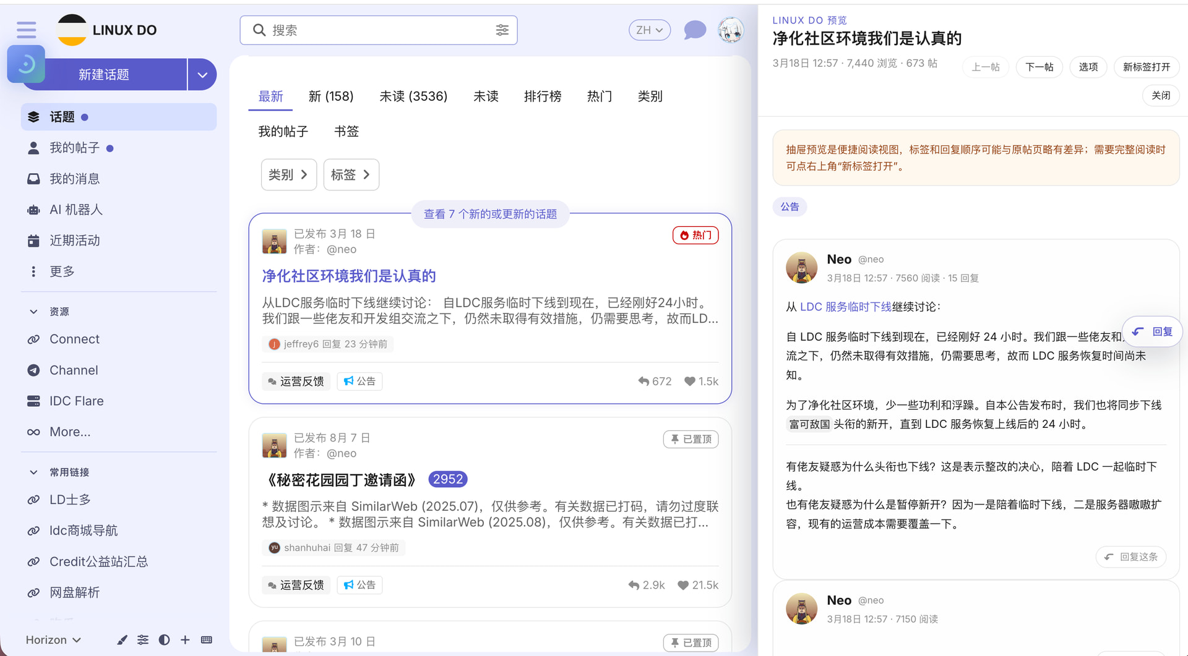
Task: Toggle dark mode half-circle icon
Action: [x=164, y=640]
